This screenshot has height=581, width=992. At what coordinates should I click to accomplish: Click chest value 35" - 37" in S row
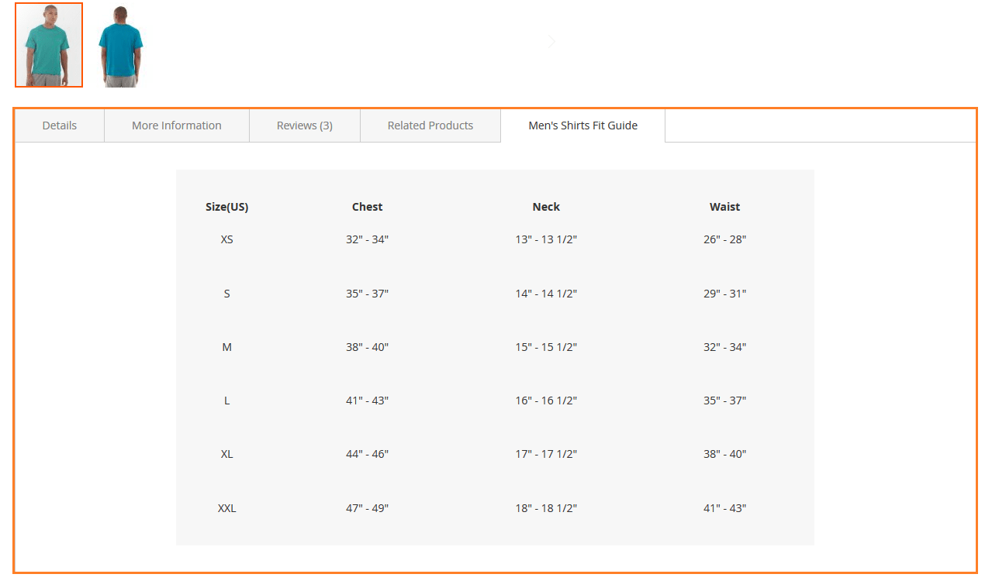coord(368,294)
